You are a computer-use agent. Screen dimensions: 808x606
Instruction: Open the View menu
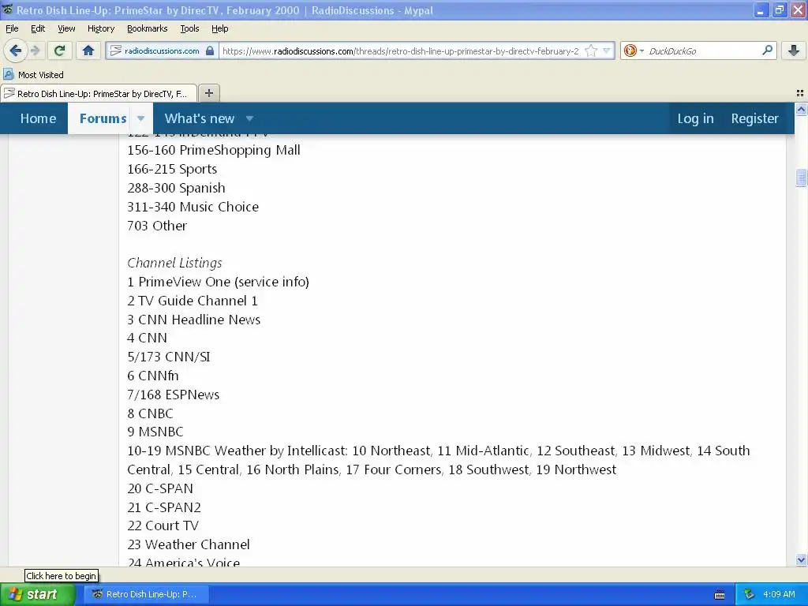(66, 28)
